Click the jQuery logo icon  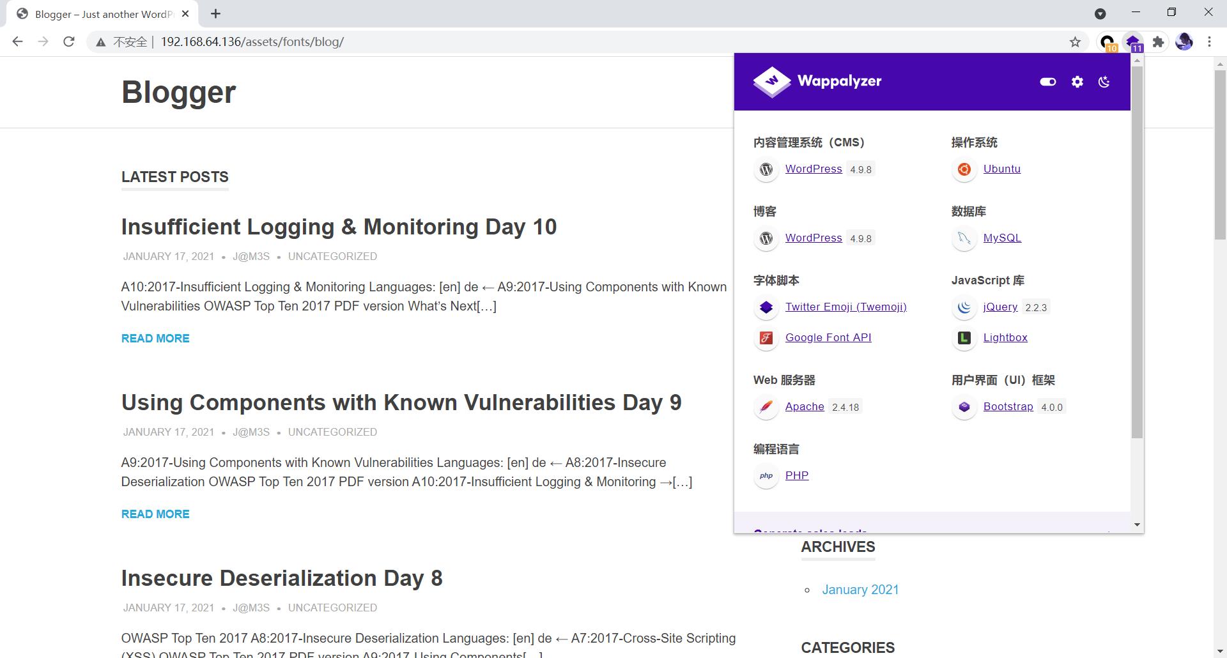coord(964,307)
